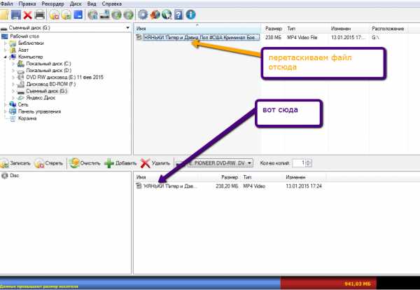This screenshot has height=290, width=420.
Task: Expand the Панель управления tree node
Action: [6, 111]
